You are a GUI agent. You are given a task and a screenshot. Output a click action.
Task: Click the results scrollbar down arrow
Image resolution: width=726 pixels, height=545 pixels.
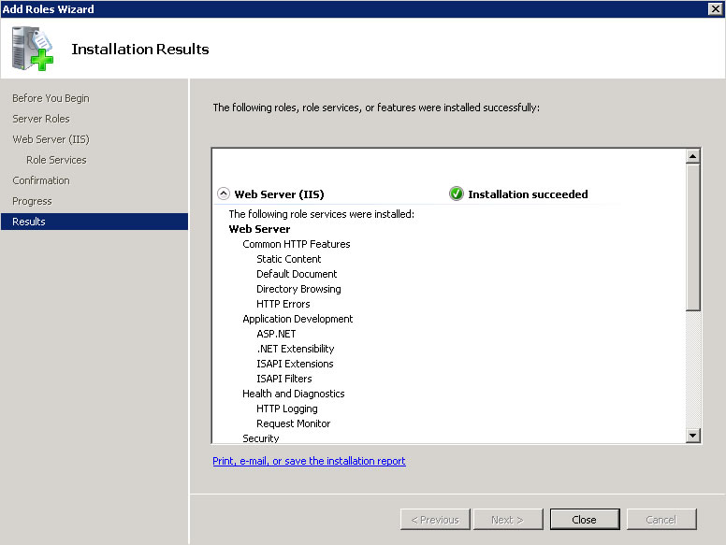pos(692,435)
